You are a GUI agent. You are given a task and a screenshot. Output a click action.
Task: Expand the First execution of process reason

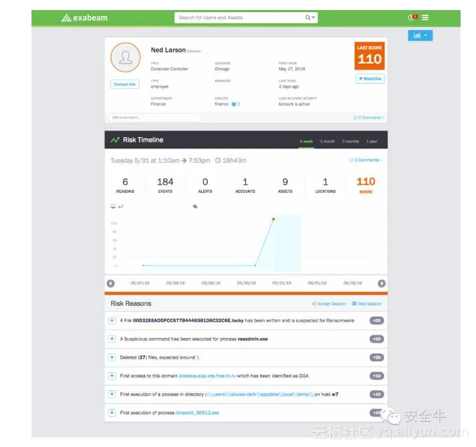click(x=112, y=412)
